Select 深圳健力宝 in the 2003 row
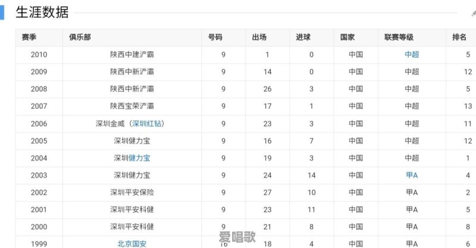476x248 pixels. [132, 175]
